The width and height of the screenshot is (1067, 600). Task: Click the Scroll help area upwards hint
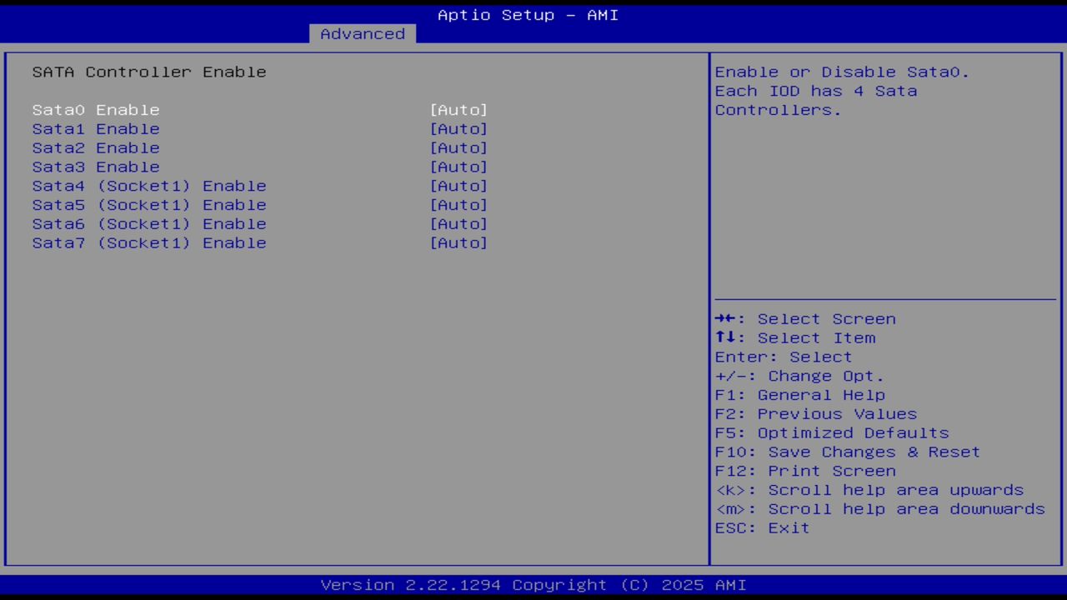tap(869, 489)
